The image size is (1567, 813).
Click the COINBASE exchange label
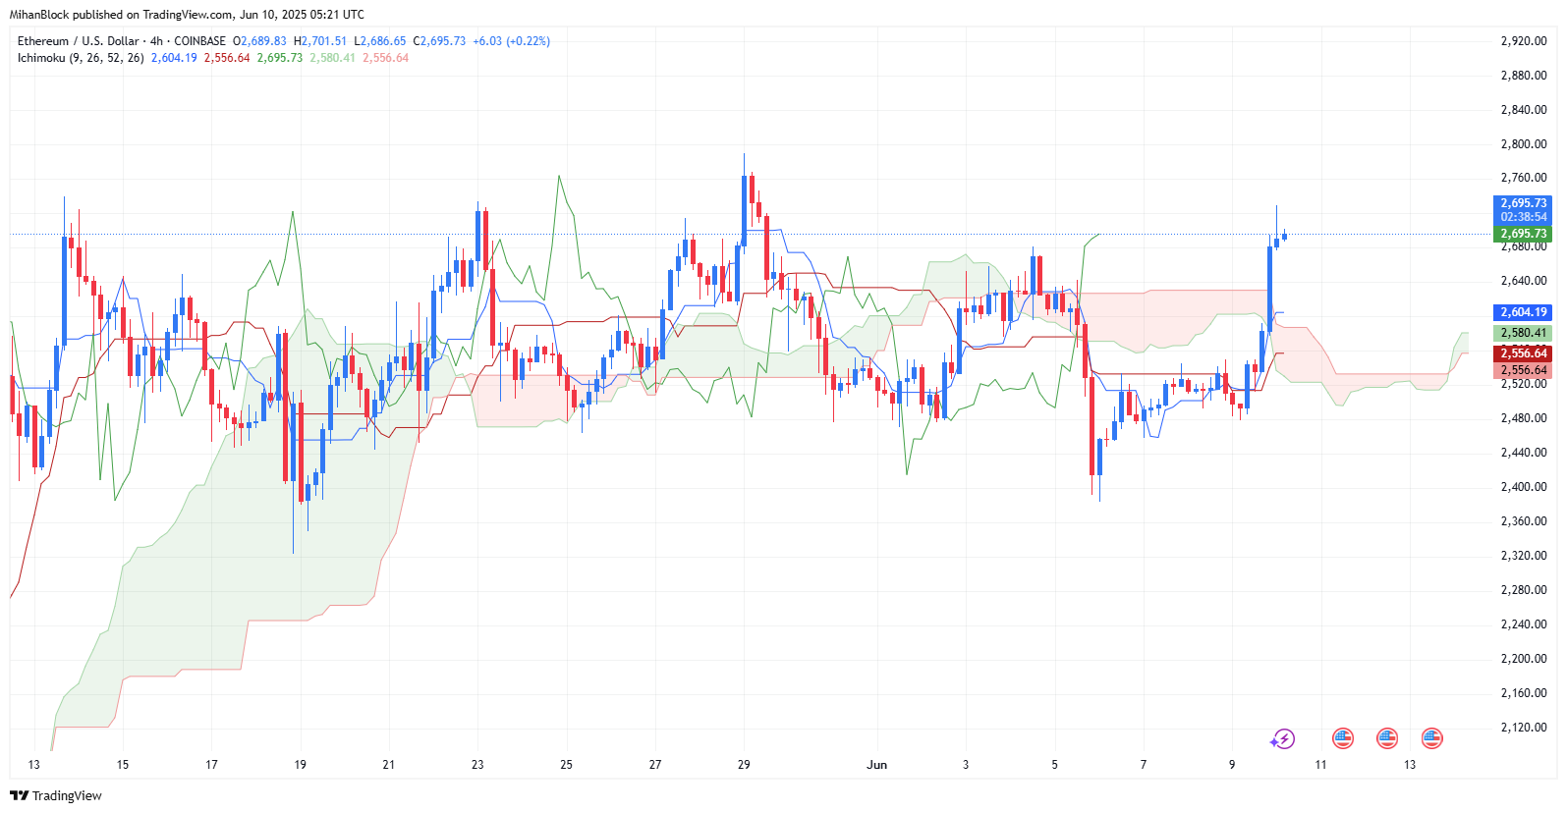199,41
